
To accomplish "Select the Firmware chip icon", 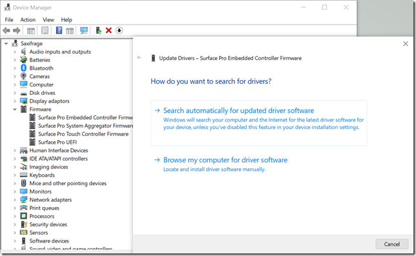I will click(24, 109).
